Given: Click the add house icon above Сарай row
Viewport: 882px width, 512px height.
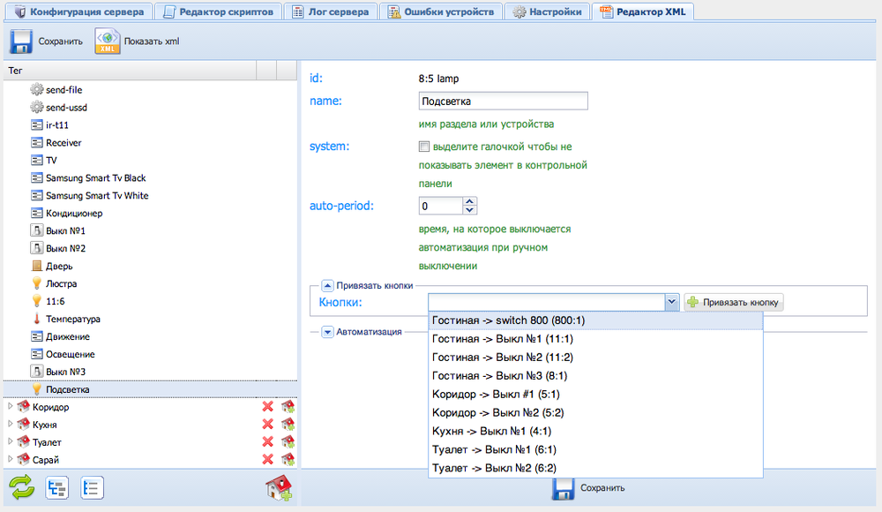Looking at the screenshot, I should [287, 442].
